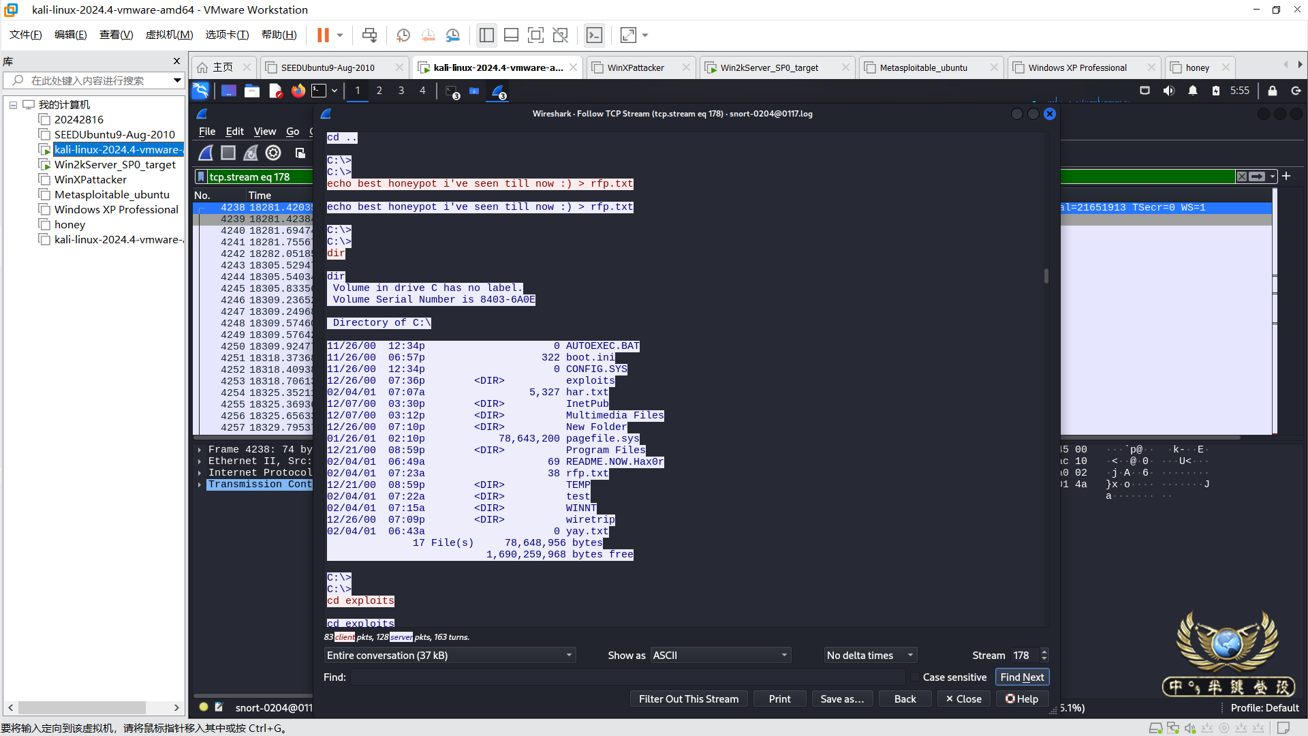This screenshot has width=1308, height=736.
Task: Open the Kali terminal emulator icon
Action: pyautogui.click(x=319, y=91)
